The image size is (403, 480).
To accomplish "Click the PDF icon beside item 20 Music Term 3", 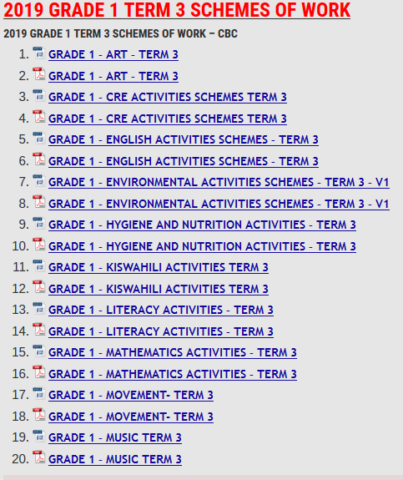I will click(x=39, y=457).
